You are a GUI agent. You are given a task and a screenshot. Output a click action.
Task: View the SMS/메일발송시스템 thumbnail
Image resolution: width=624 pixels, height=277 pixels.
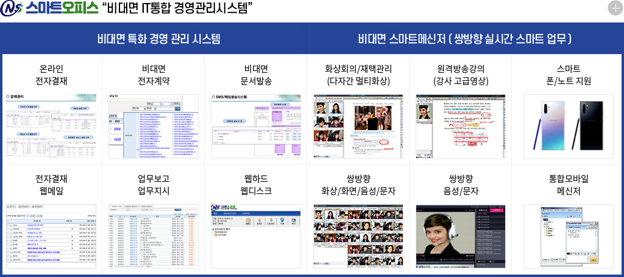click(256, 126)
